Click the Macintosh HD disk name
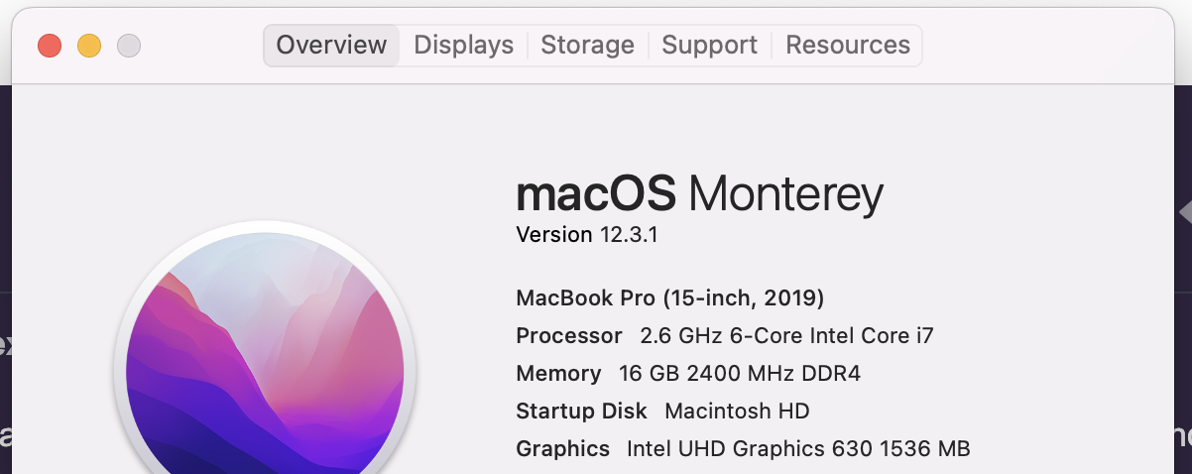This screenshot has height=474, width=1192. click(x=737, y=411)
